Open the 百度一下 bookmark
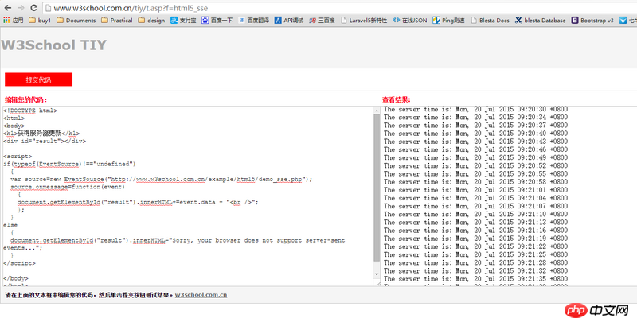This screenshot has height=326, width=637. pos(217,20)
